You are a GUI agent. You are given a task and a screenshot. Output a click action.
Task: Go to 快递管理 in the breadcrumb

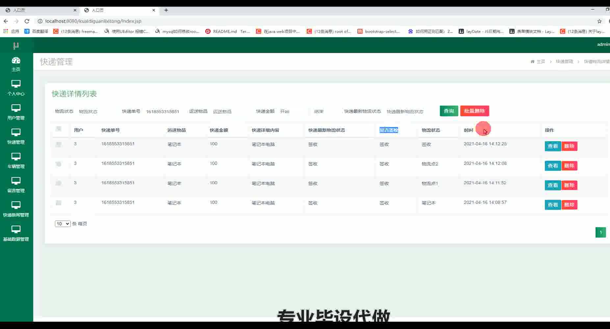[x=564, y=62]
